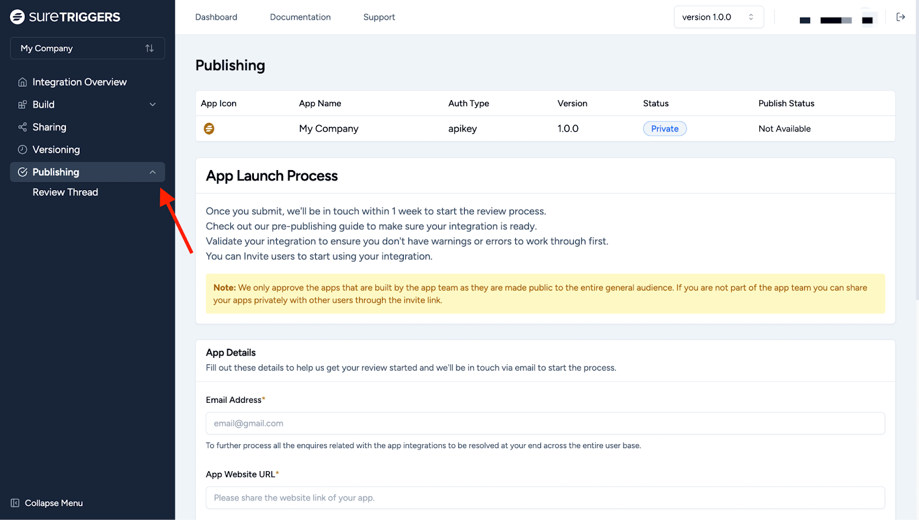
Task: Click the Integration Overview home icon
Action: point(22,82)
